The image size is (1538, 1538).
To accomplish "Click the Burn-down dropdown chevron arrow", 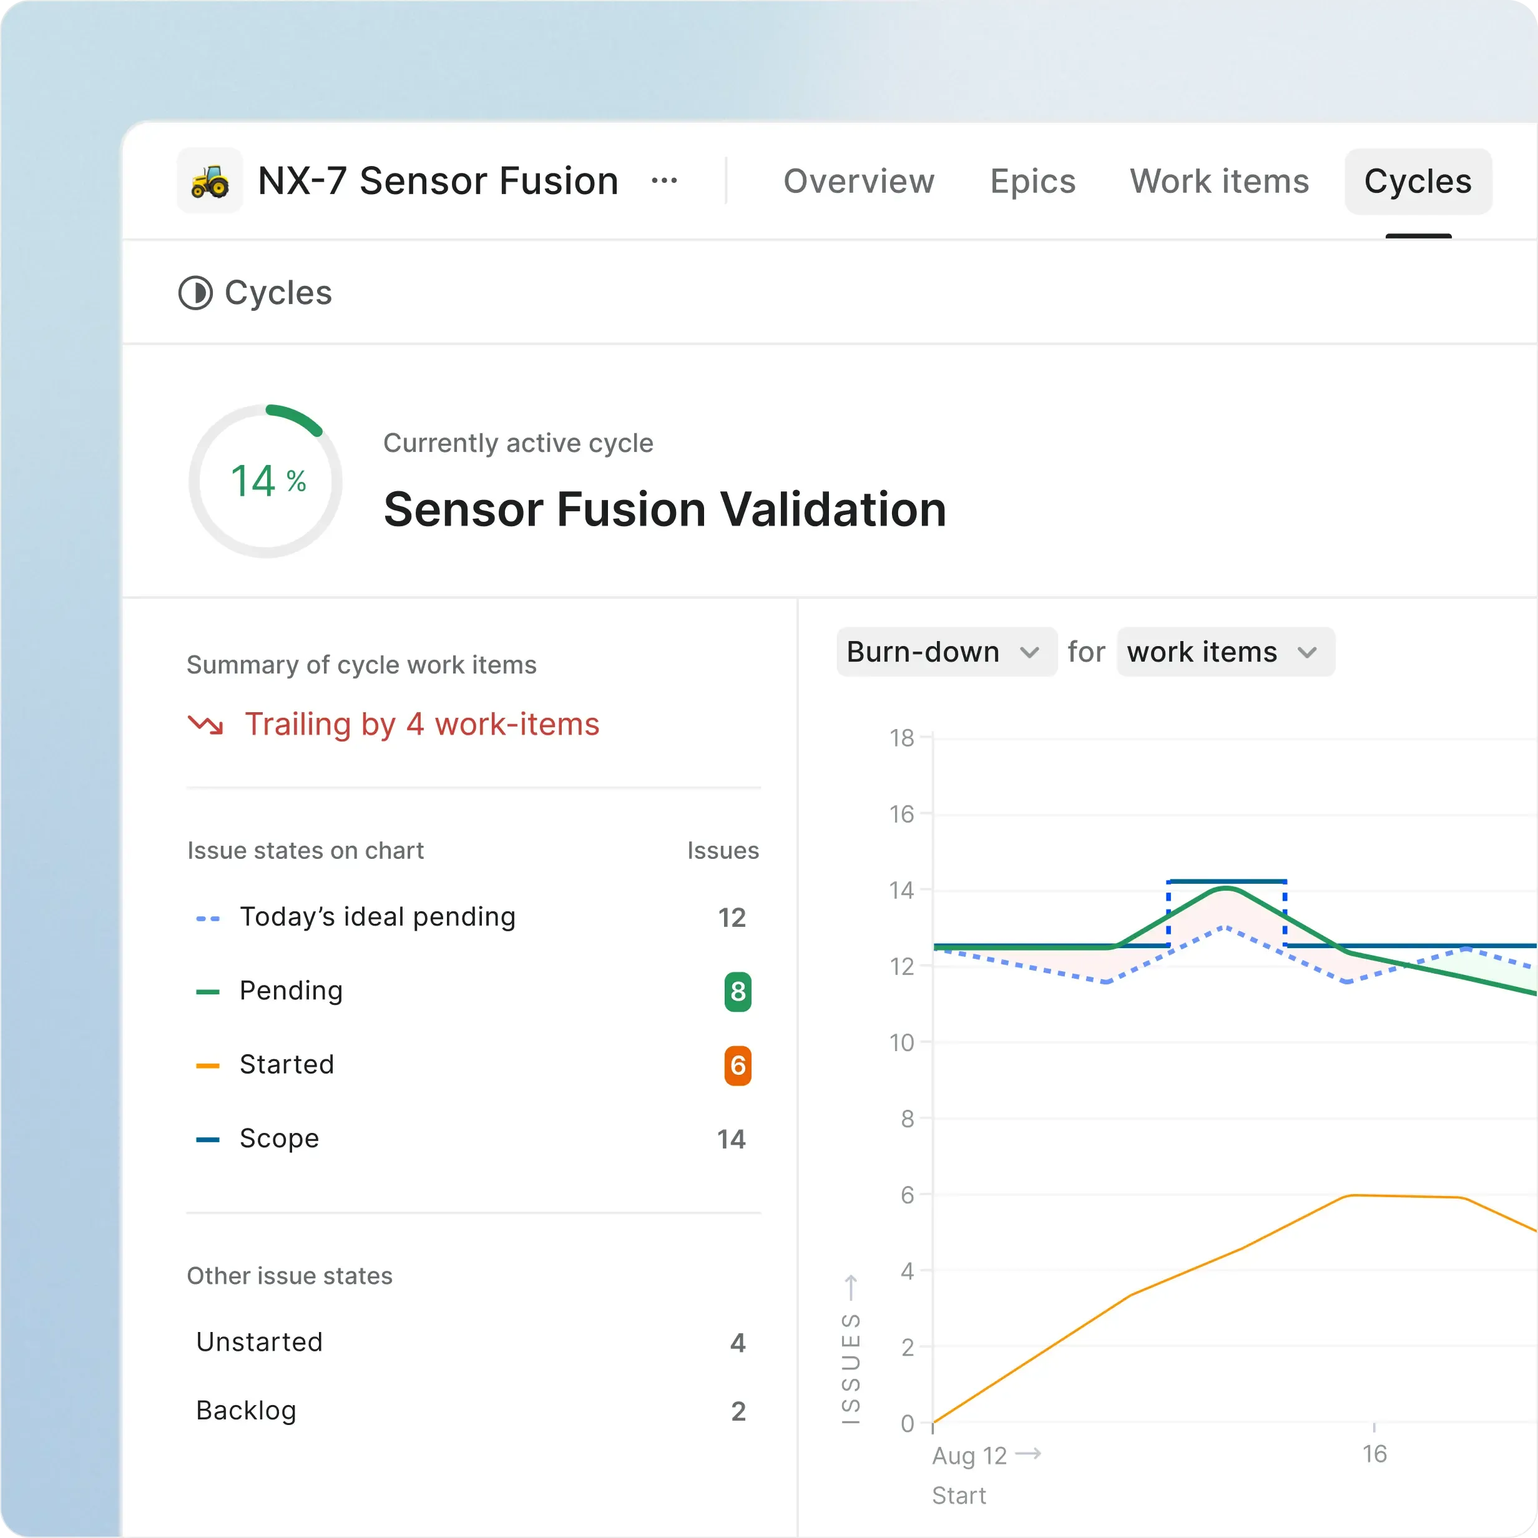I will coord(1029,653).
